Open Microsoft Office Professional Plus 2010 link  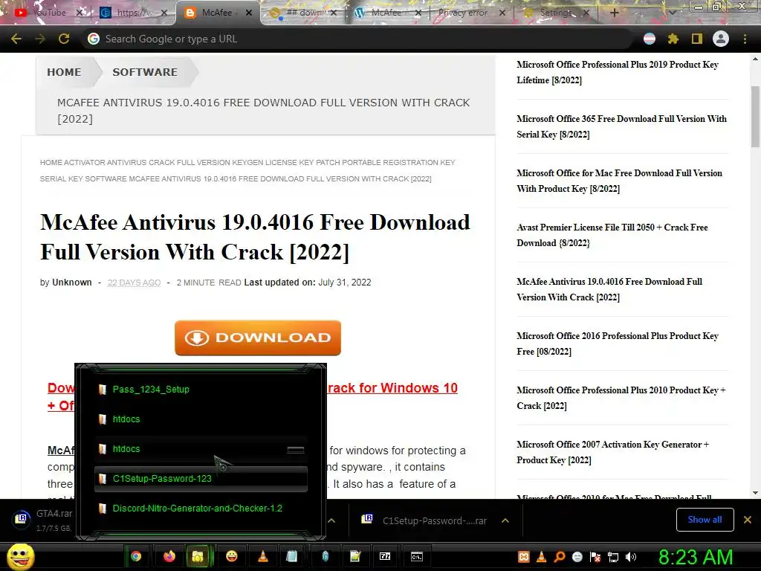621,399
